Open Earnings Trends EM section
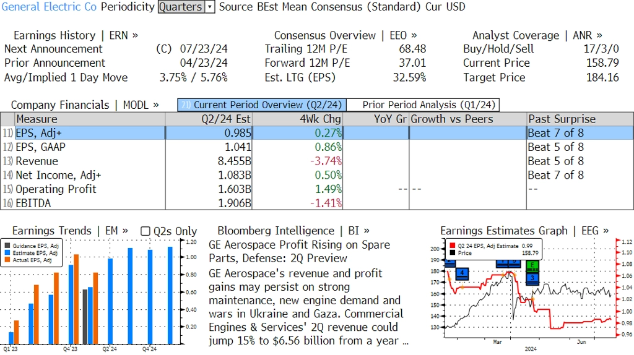This screenshot has width=634, height=355. pyautogui.click(x=70, y=231)
